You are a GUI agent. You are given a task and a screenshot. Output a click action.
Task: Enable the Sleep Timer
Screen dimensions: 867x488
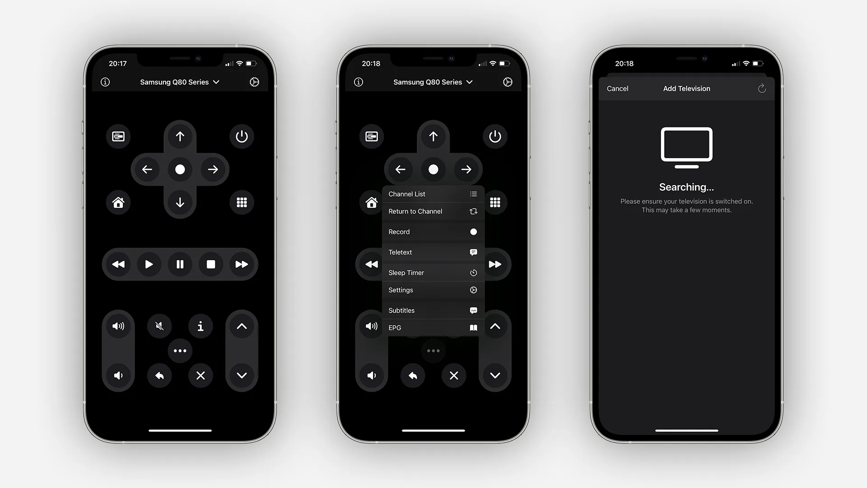click(x=432, y=272)
